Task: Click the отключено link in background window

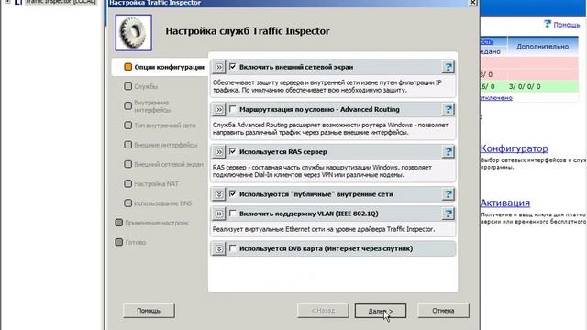Action: tap(496, 98)
